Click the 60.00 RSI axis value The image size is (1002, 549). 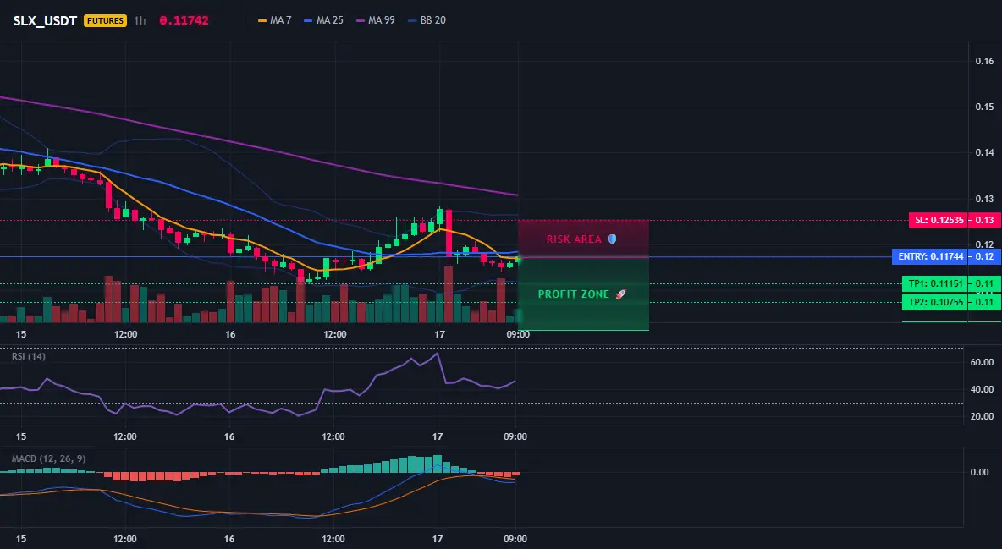tap(982, 362)
